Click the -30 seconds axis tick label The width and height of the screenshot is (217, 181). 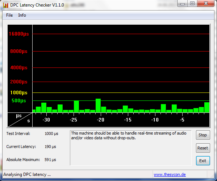tap(46, 120)
